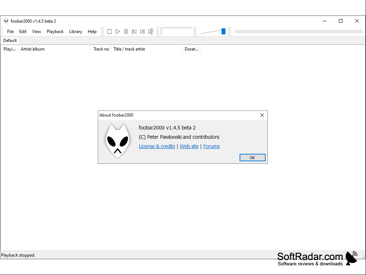Open the License & credits link
This screenshot has width=366, height=275.
point(157,146)
